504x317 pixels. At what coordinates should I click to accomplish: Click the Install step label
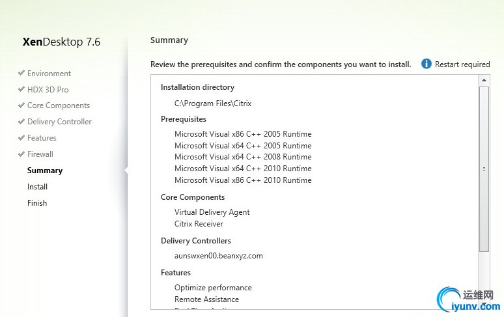37,187
